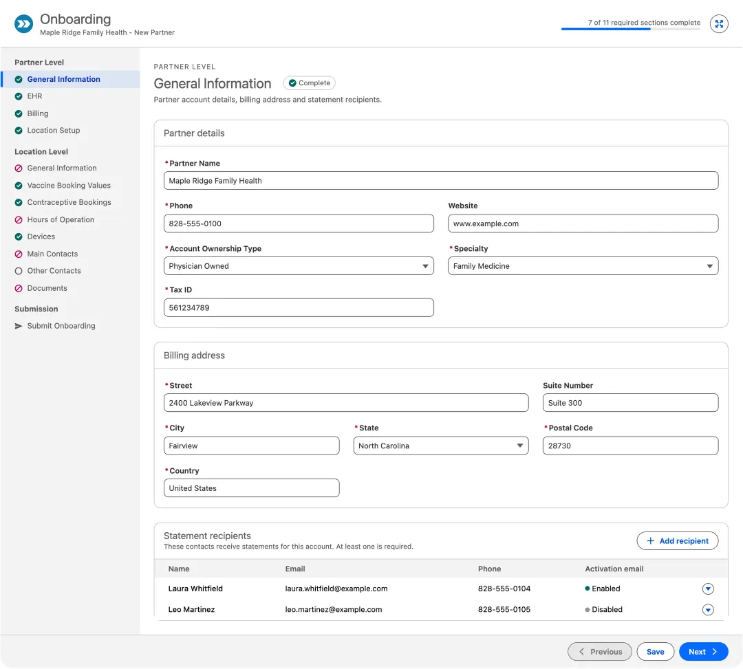Click the green check icon beside Devices

click(19, 237)
